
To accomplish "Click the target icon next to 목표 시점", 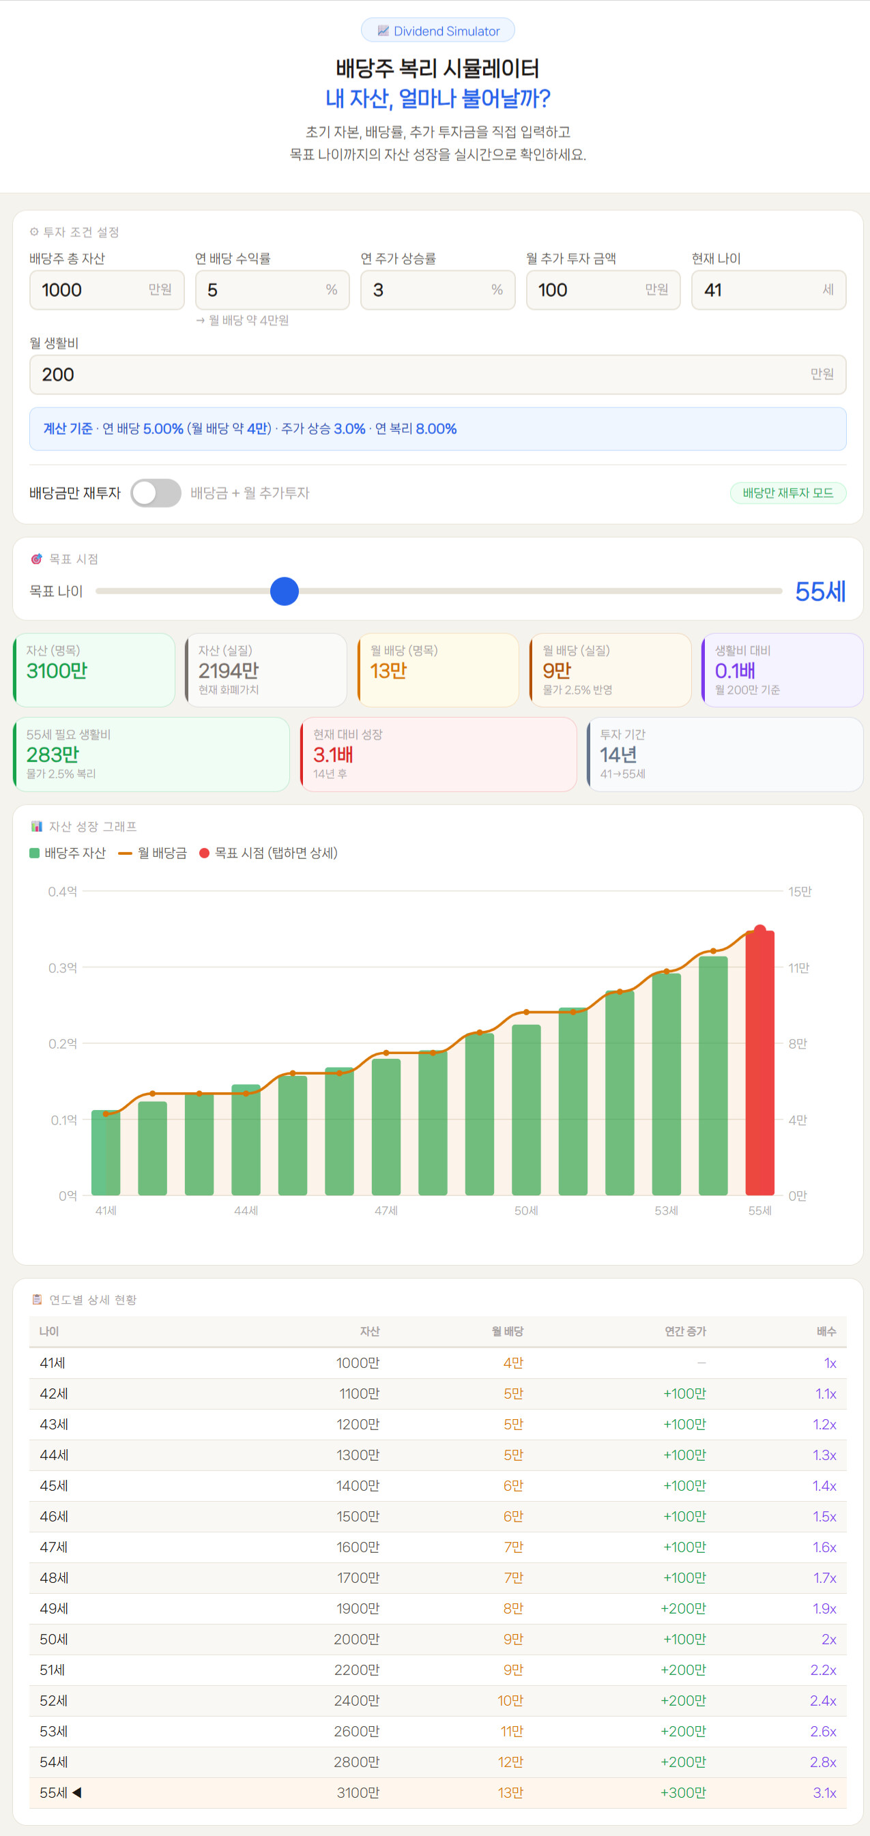I will pos(36,559).
